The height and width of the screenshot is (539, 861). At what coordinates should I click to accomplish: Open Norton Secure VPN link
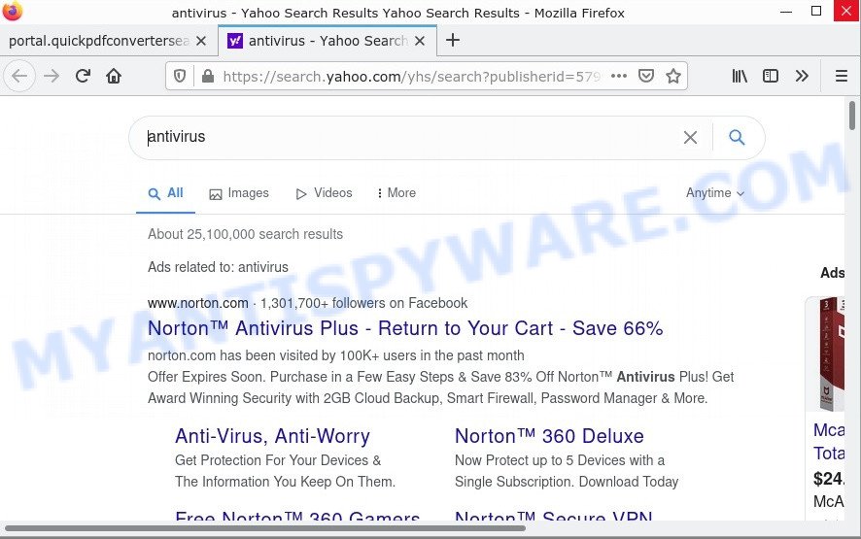(554, 516)
